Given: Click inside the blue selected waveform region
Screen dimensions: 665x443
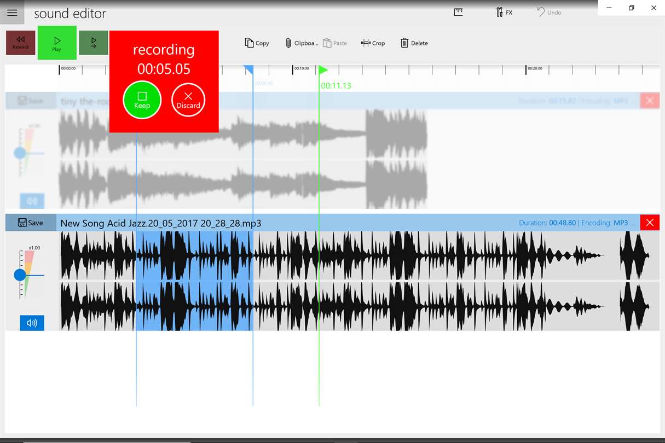Looking at the screenshot, I should (194, 281).
